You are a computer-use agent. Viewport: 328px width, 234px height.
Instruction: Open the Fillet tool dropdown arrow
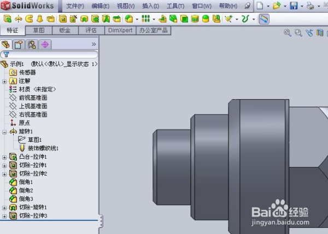point(137,19)
